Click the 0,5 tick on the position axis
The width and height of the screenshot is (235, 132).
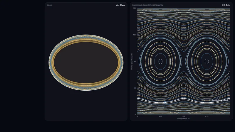click(184, 116)
